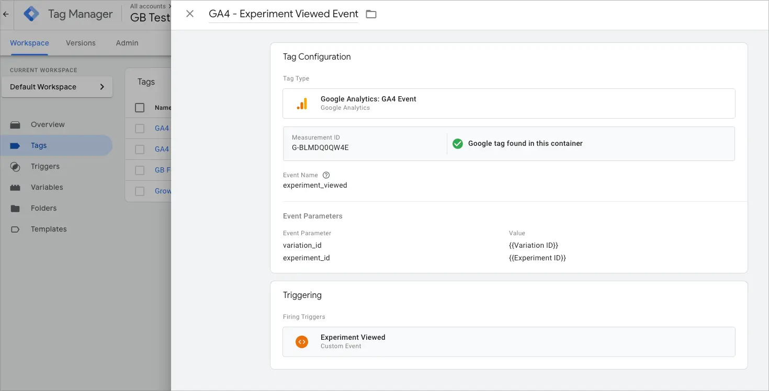This screenshot has height=391, width=769.
Task: Open Triggers in the sidebar
Action: (x=56, y=166)
